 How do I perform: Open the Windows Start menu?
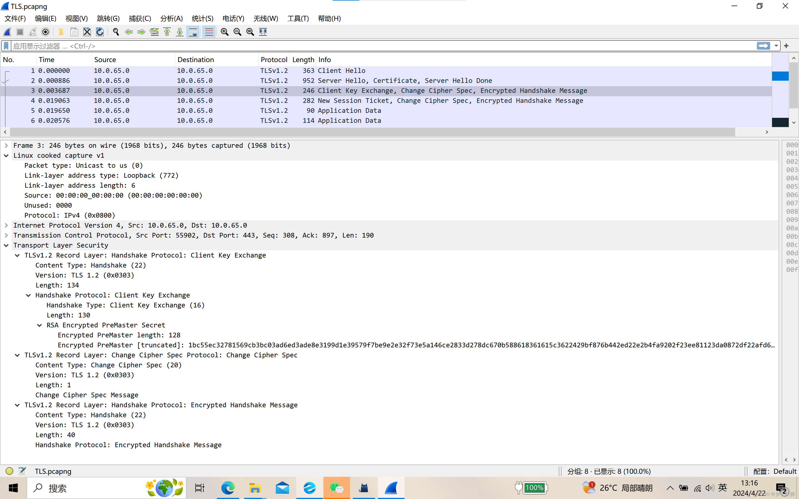pos(13,488)
